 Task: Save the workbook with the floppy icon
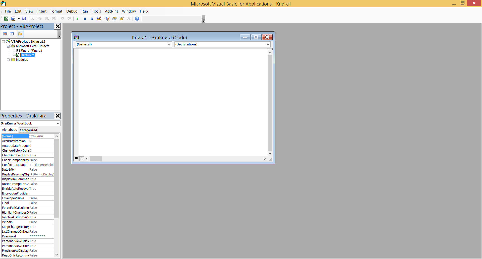point(24,19)
